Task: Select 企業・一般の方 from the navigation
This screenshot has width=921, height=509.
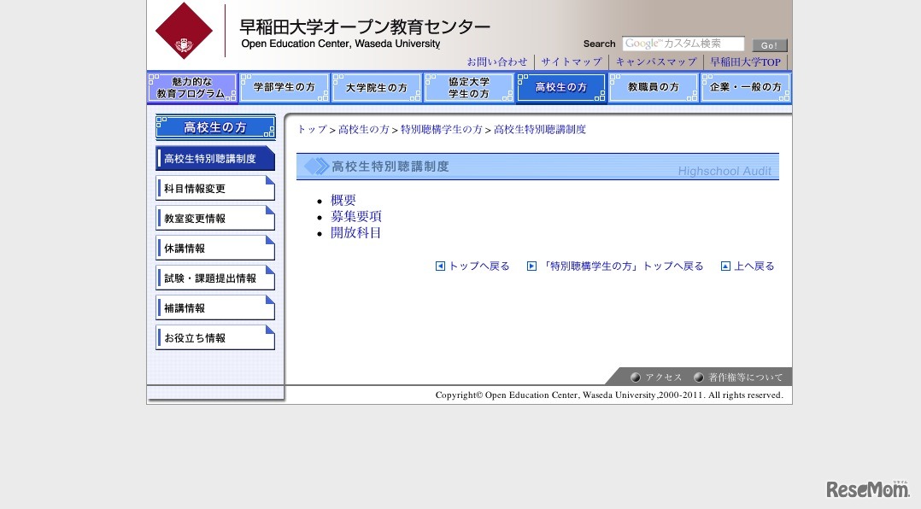Action: (746, 87)
